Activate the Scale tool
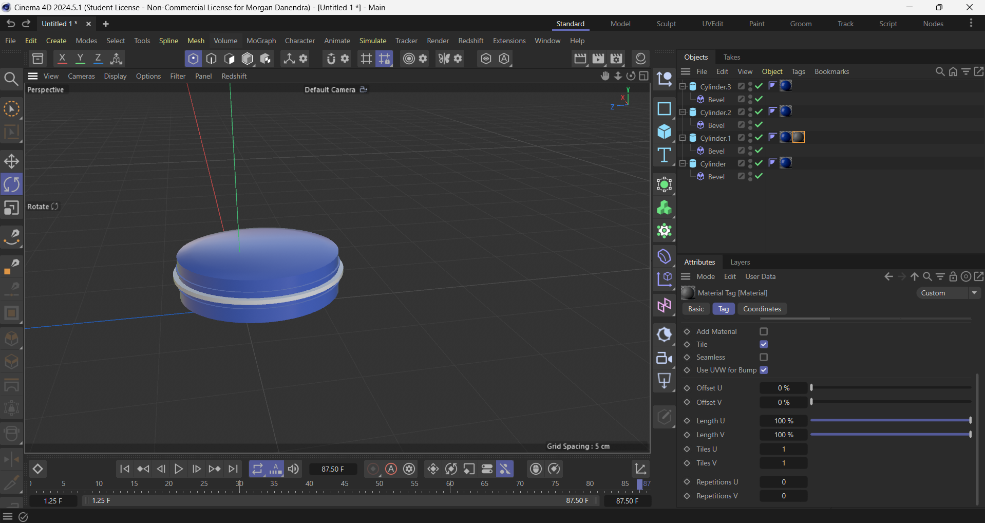The width and height of the screenshot is (985, 523). 11,208
